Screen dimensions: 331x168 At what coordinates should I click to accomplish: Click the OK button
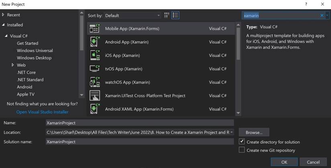pyautogui.click(x=284, y=162)
